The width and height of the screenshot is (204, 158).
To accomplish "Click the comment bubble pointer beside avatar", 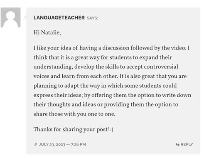I will [25, 17].
